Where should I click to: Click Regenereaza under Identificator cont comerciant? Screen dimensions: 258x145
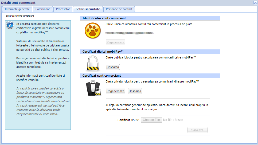tap(115, 42)
